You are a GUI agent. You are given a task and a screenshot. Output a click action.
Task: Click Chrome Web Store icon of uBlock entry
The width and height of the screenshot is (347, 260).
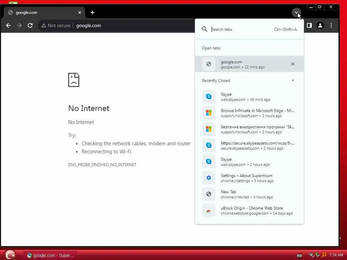(208, 211)
